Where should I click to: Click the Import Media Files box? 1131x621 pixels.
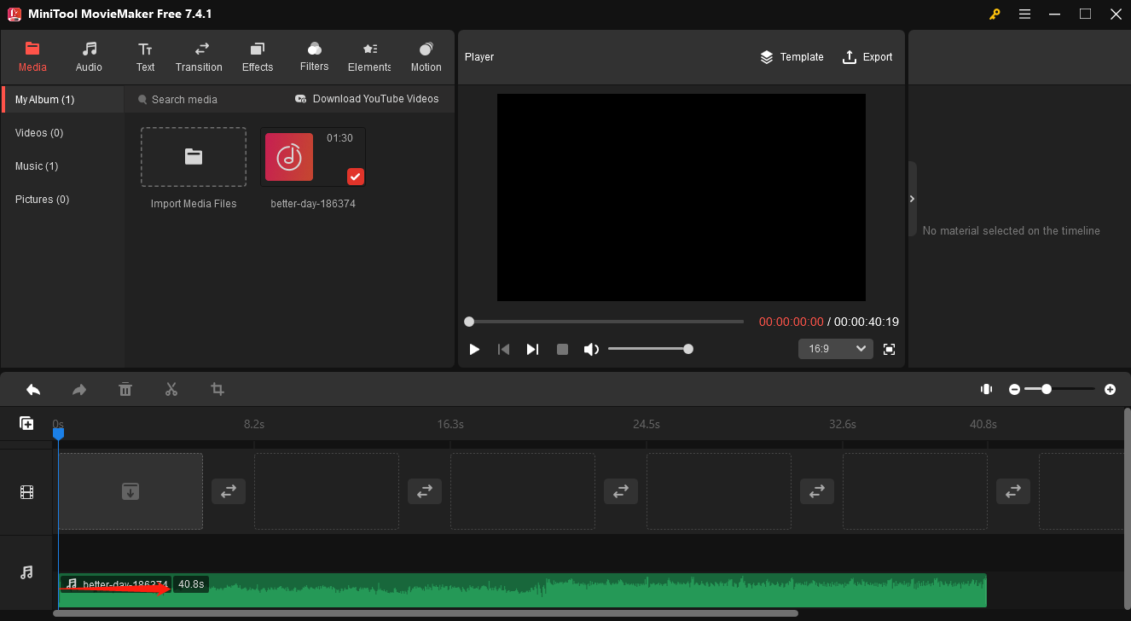pos(194,157)
